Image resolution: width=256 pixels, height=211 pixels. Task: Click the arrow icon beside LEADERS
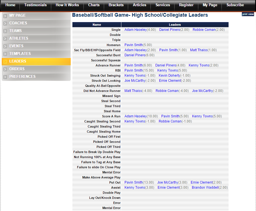(x=5, y=62)
